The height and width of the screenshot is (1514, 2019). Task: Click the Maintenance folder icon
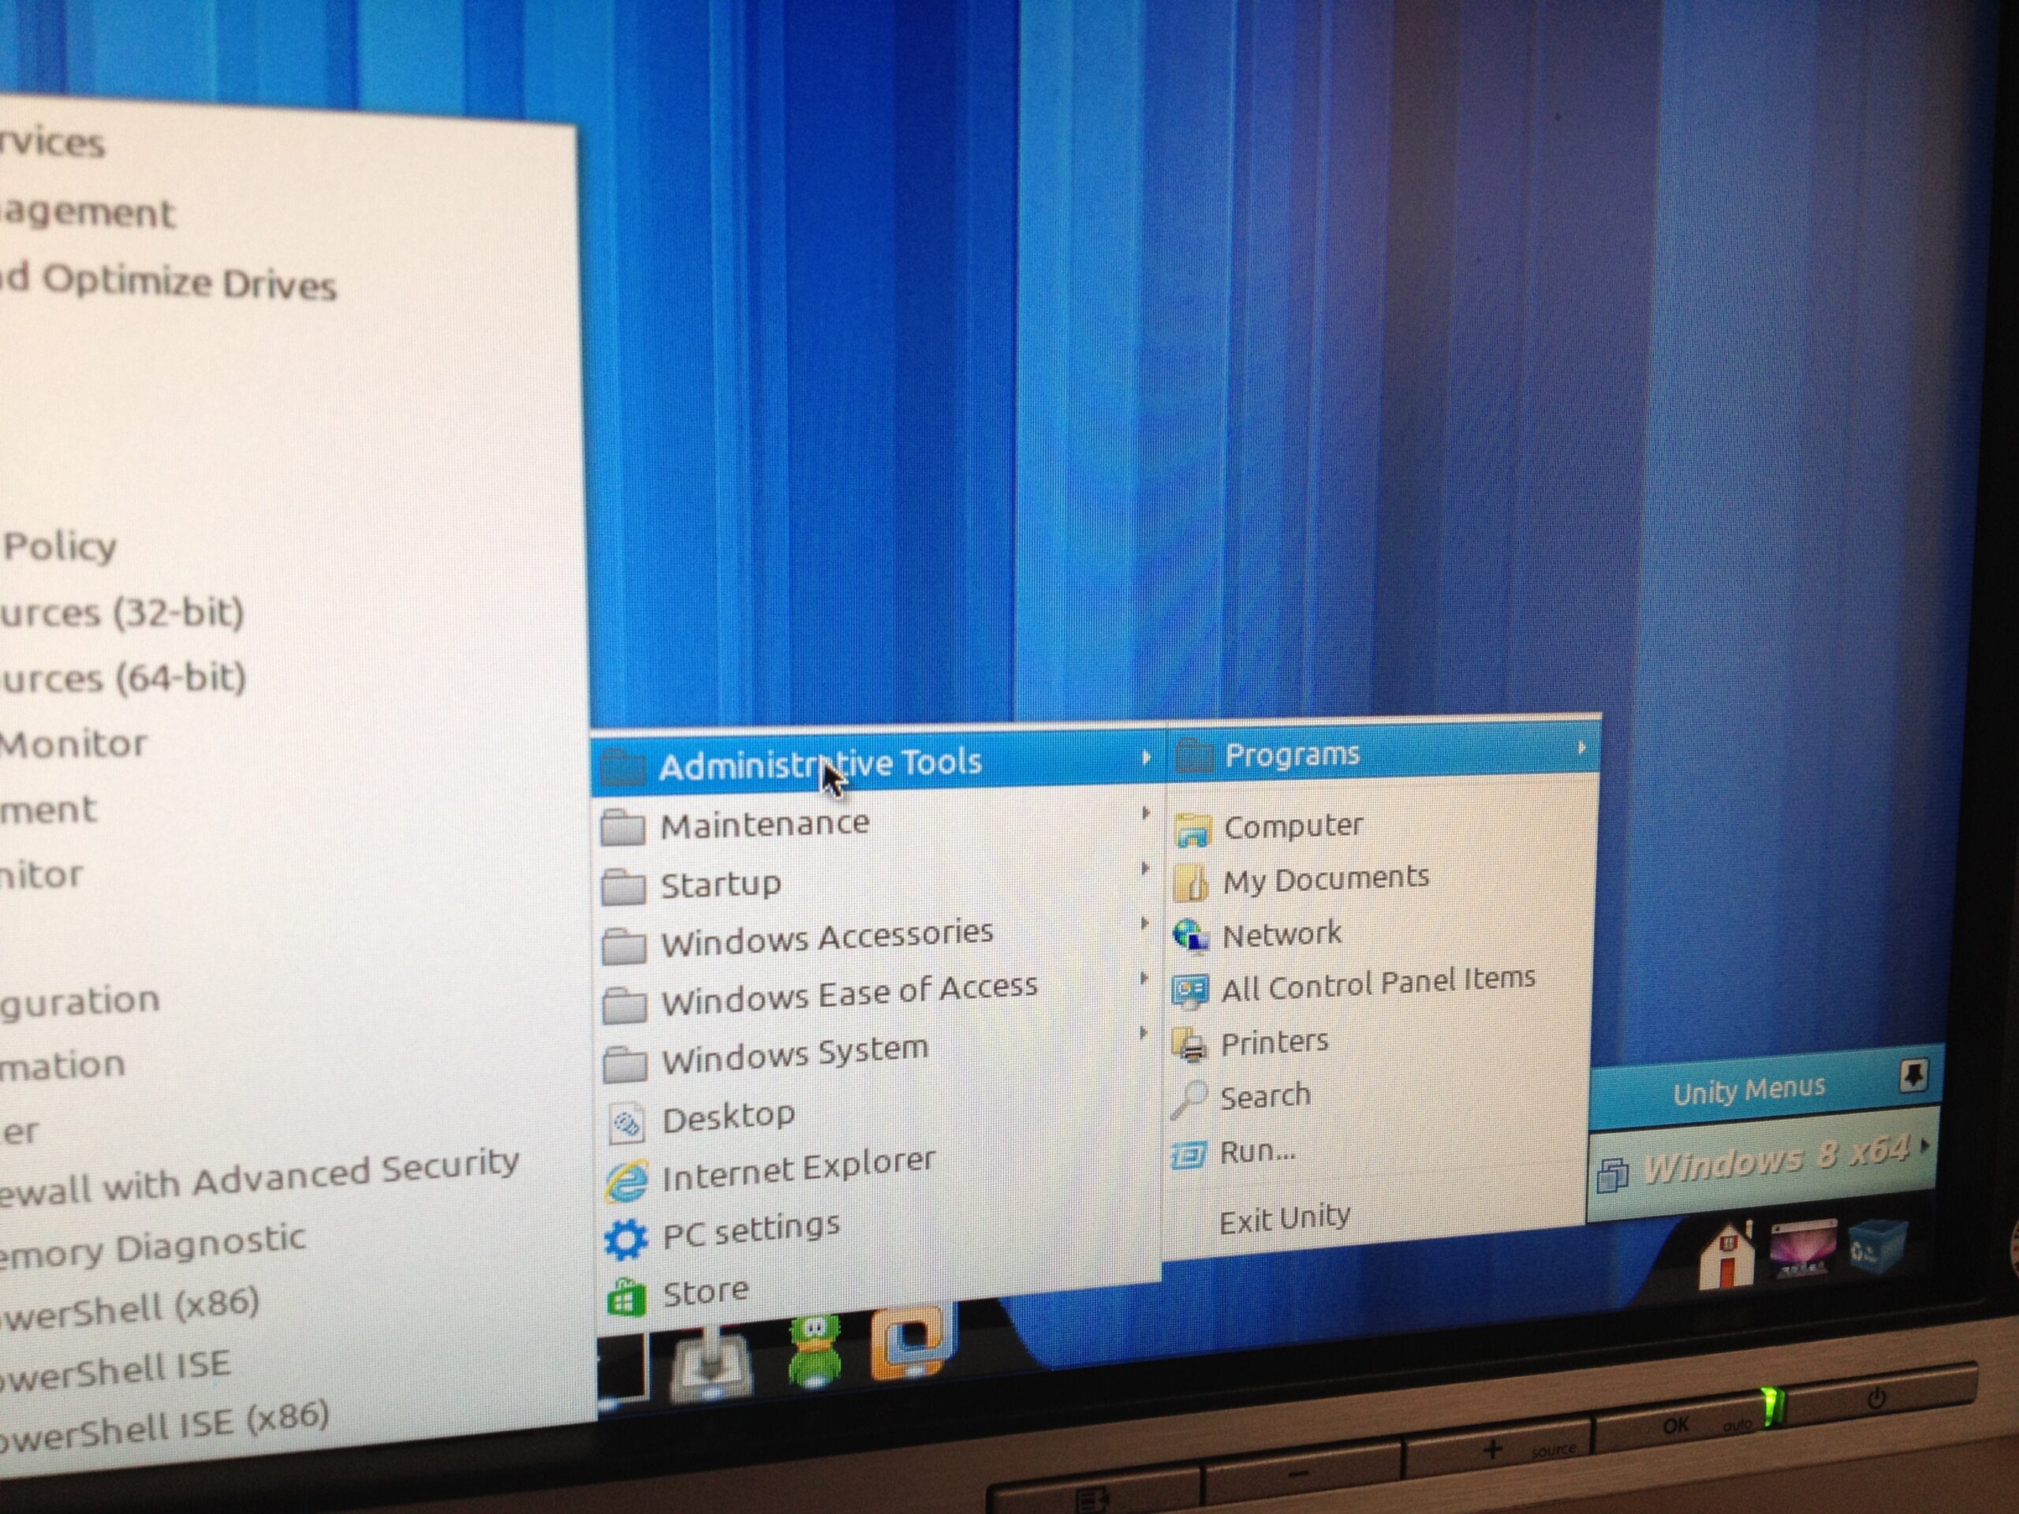(622, 829)
